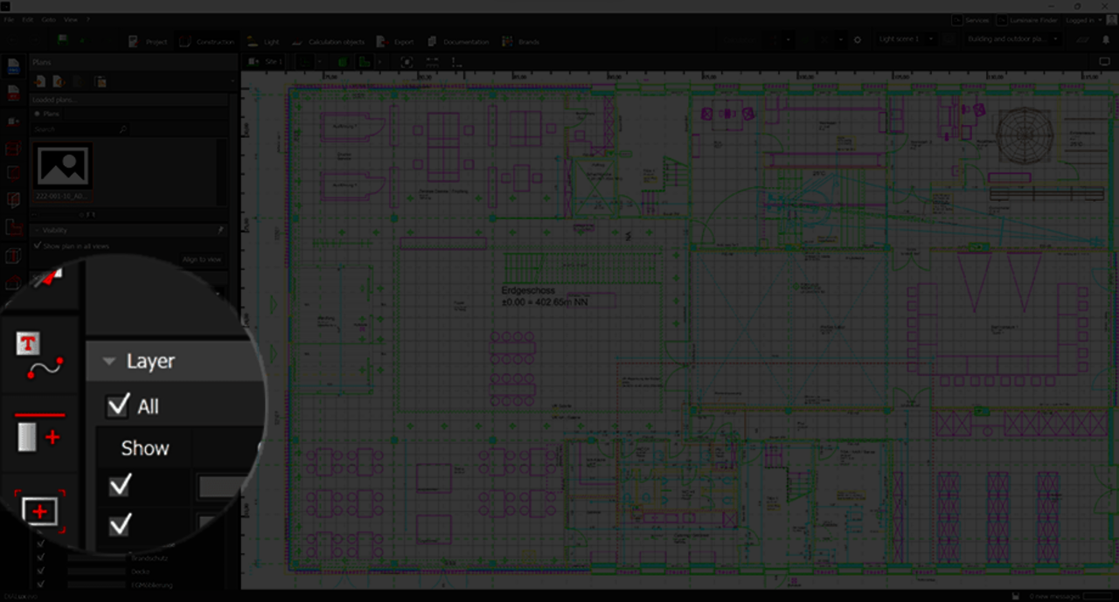Click the green Save icon in toolbar

(63, 40)
